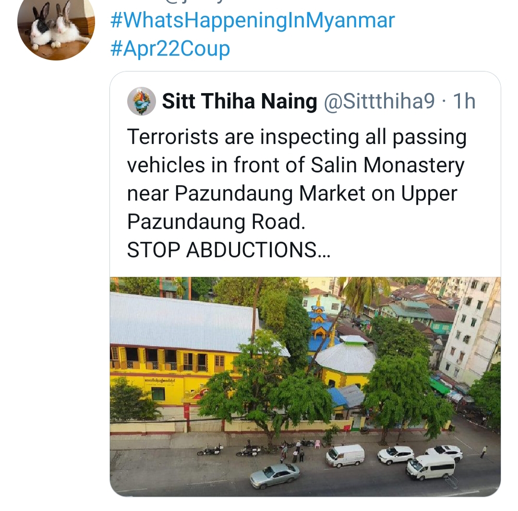Tap the long grey metal roof in photo
The width and height of the screenshot is (518, 511).
[185, 322]
